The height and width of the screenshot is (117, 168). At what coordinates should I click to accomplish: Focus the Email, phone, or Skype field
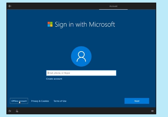point(81,73)
